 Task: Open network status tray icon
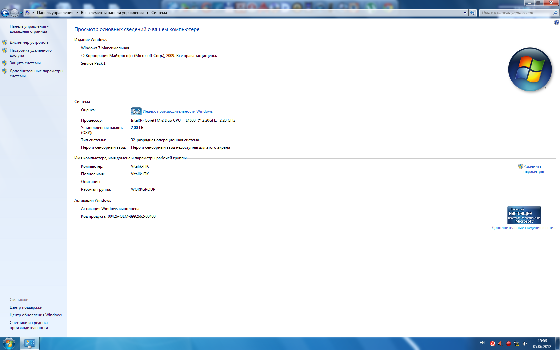click(x=517, y=344)
